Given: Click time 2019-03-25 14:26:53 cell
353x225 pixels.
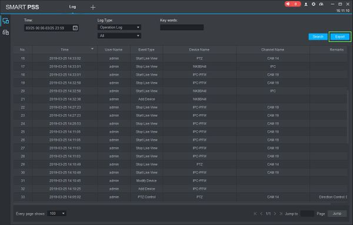Looking at the screenshot, I should 65,123.
